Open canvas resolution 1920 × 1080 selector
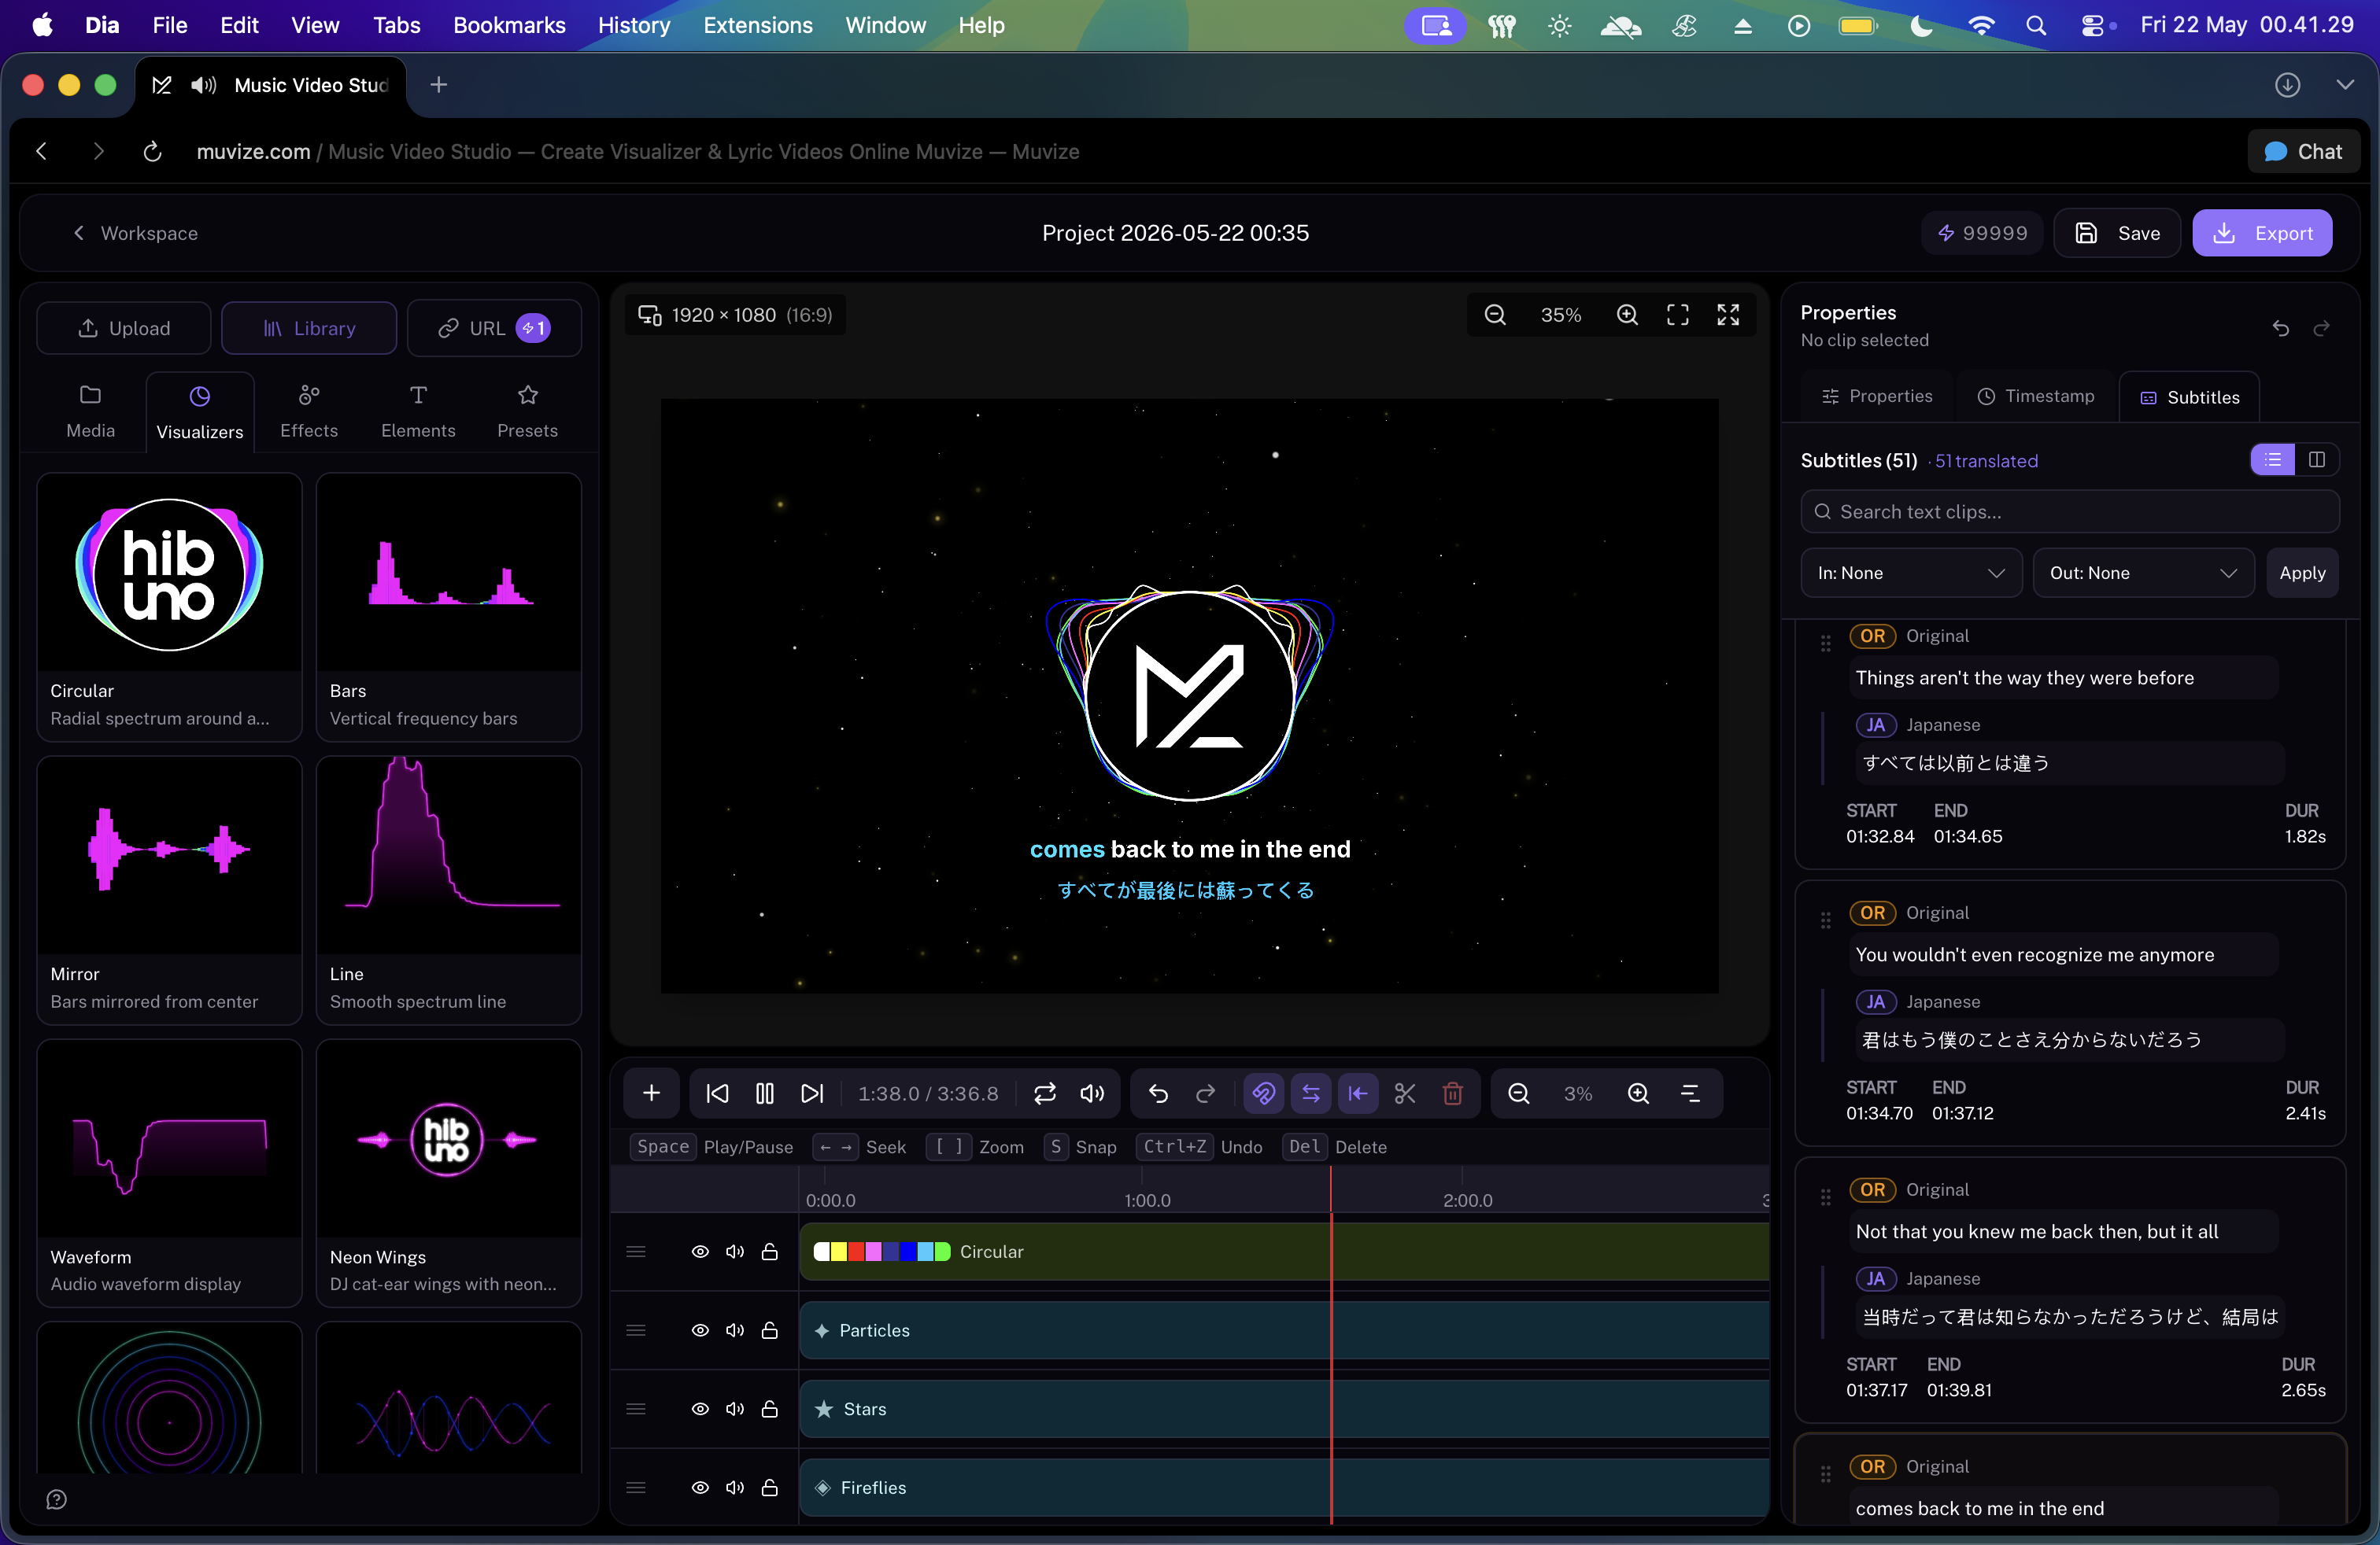The height and width of the screenshot is (1545, 2380). pos(735,315)
